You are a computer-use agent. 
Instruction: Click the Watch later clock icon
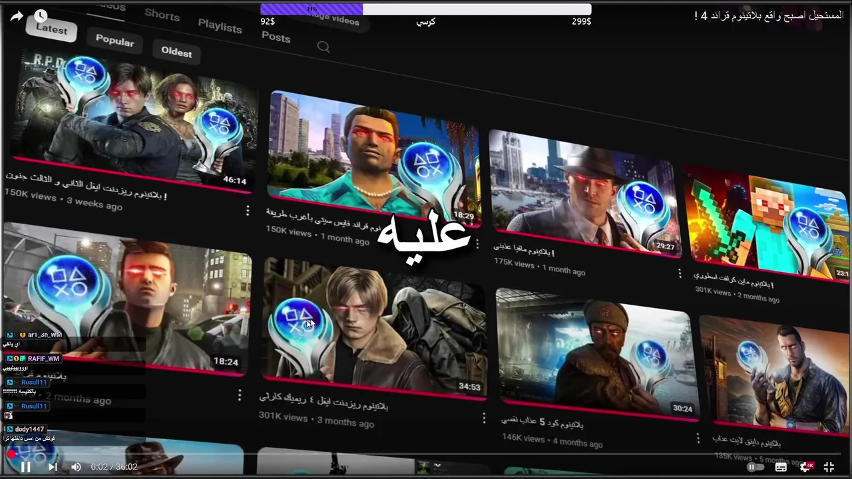point(41,15)
